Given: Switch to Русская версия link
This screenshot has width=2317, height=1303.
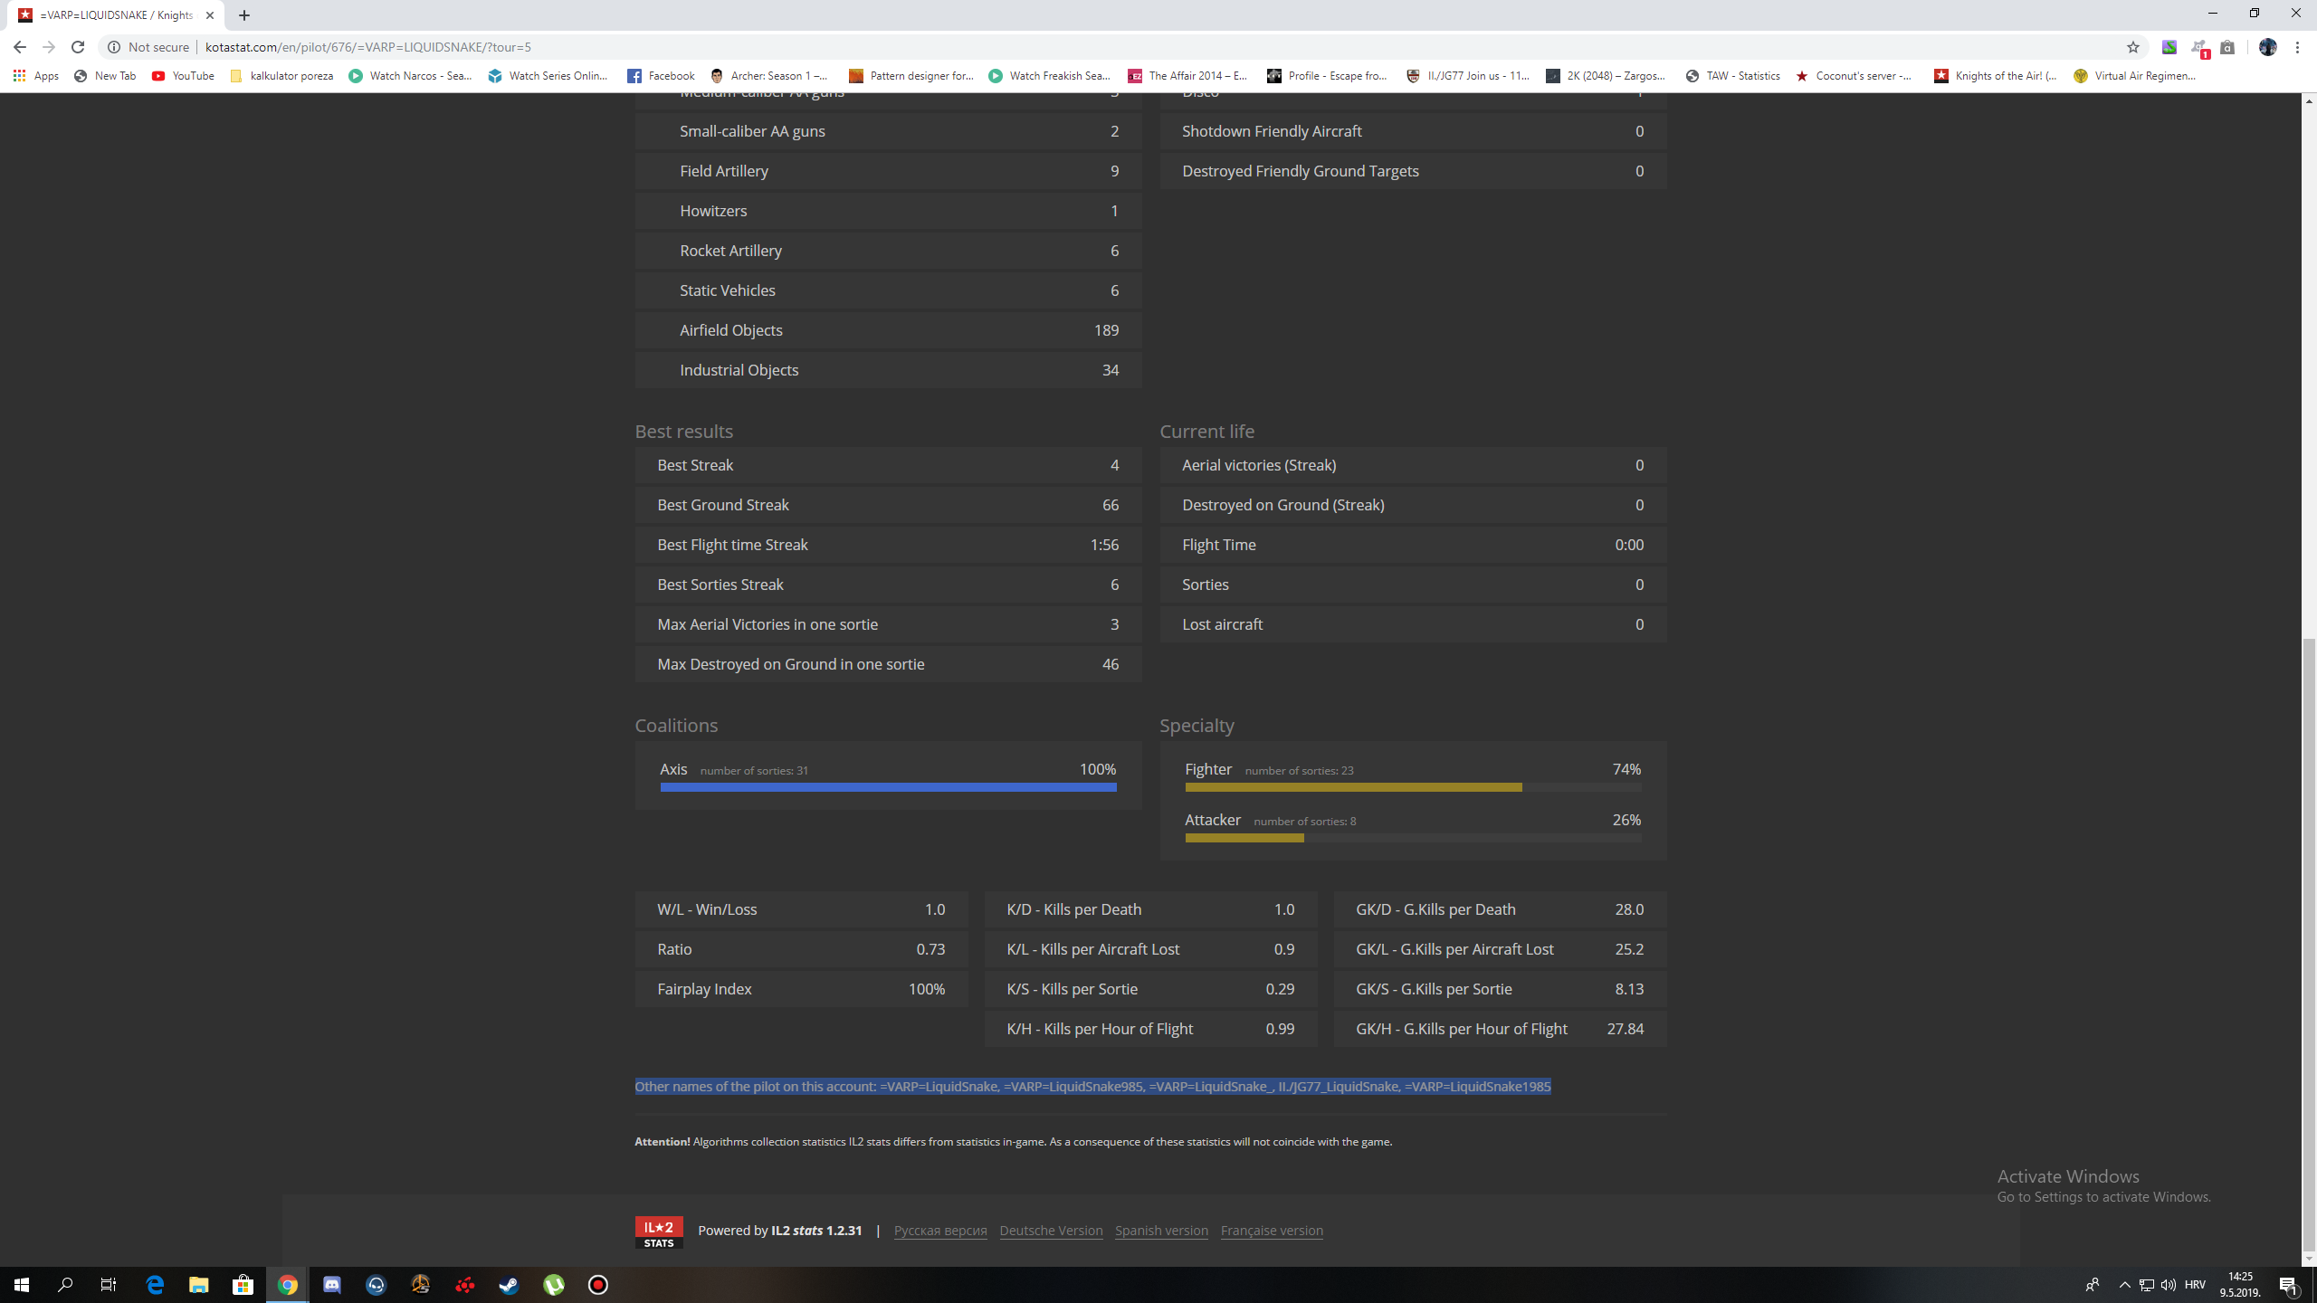Looking at the screenshot, I should pyautogui.click(x=940, y=1231).
